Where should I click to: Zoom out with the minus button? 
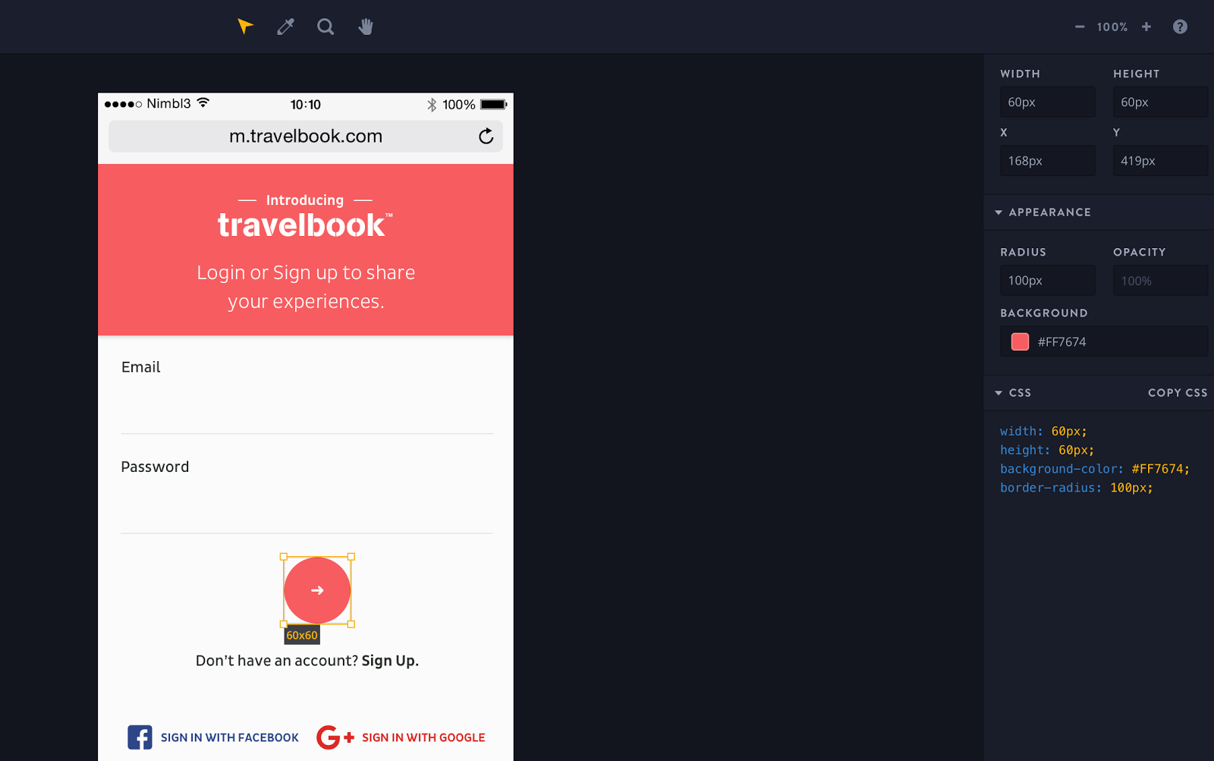coord(1080,27)
